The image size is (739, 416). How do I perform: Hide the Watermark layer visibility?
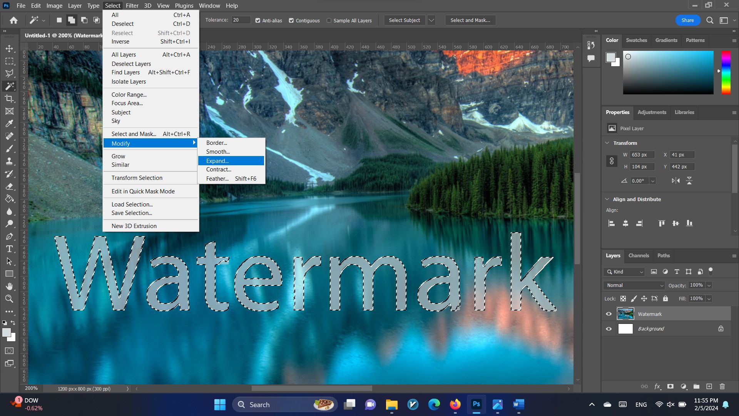pyautogui.click(x=609, y=314)
